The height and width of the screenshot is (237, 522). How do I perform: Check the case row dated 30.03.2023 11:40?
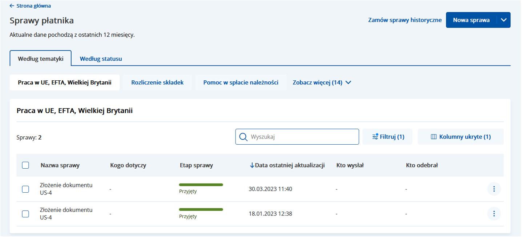coord(25,189)
